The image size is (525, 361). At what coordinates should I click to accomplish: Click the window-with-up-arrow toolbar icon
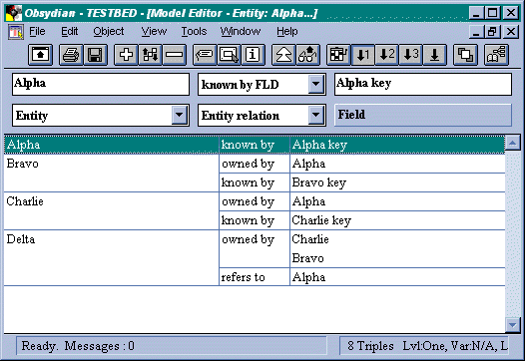[40, 55]
